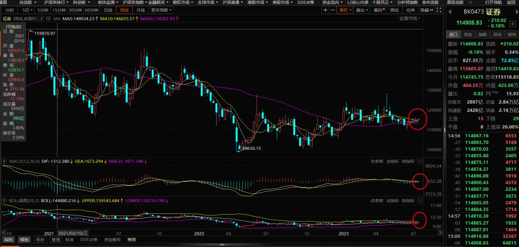
Task: Click 返回 back button
Action: pyautogui.click(x=511, y=2)
